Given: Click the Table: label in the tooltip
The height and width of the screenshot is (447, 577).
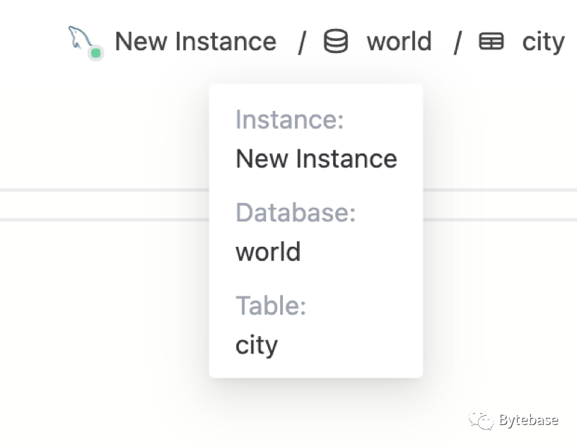Looking at the screenshot, I should coord(271,306).
